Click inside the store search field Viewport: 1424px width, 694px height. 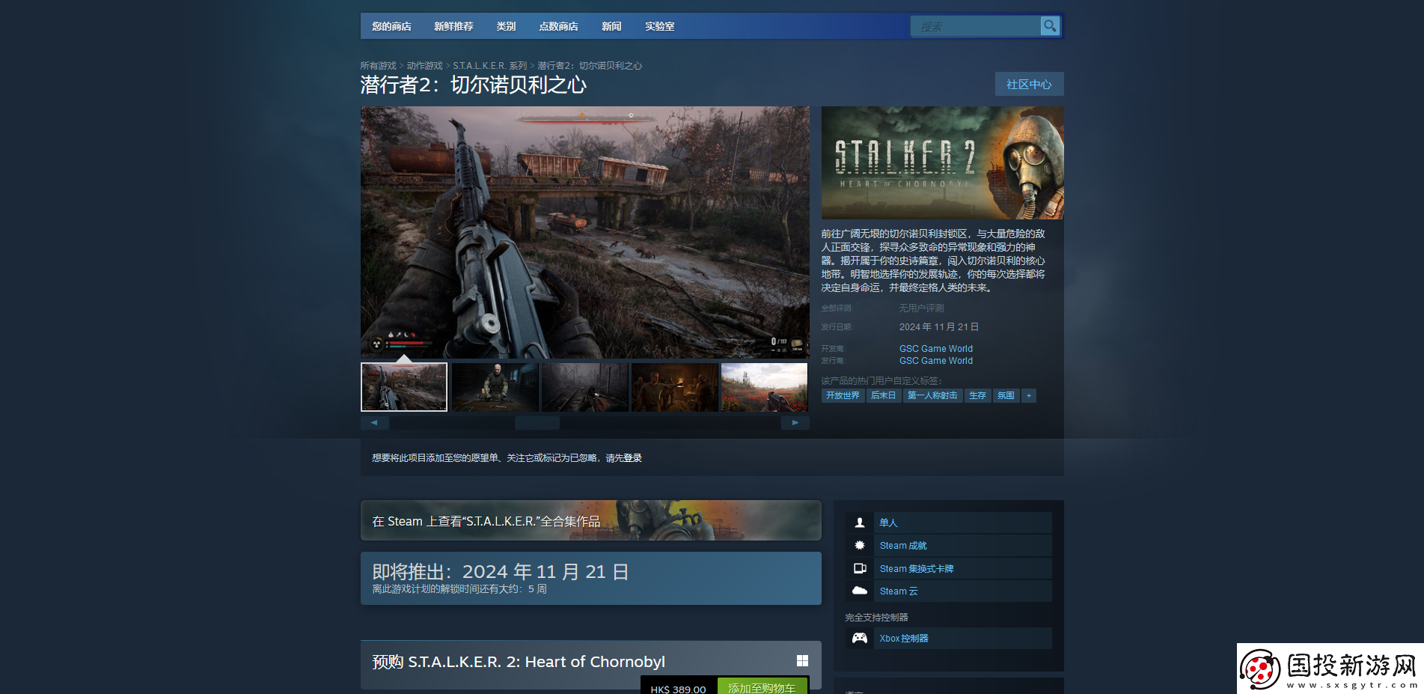coord(974,27)
